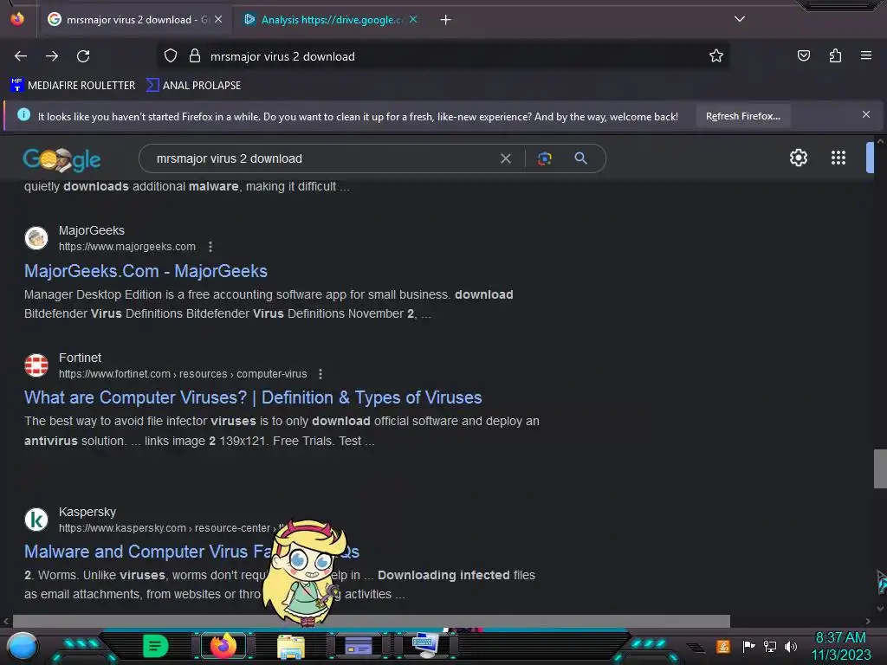This screenshot has height=665, width=887.
Task: Open the network tray icon
Action: pos(770,646)
